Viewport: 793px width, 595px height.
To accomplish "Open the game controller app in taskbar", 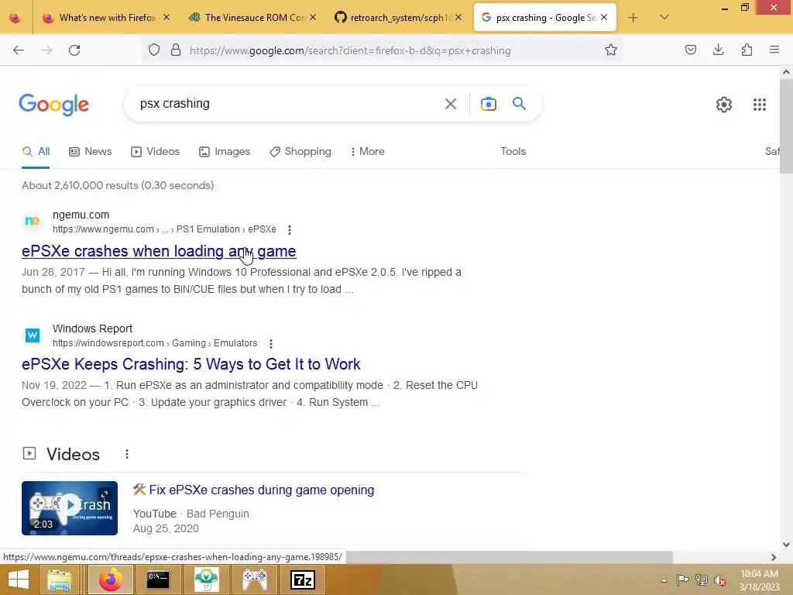I will (255, 580).
